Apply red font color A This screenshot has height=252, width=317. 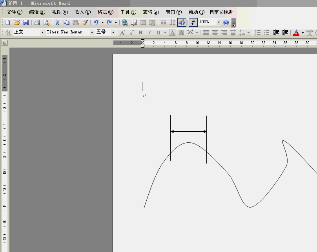tap(296, 33)
